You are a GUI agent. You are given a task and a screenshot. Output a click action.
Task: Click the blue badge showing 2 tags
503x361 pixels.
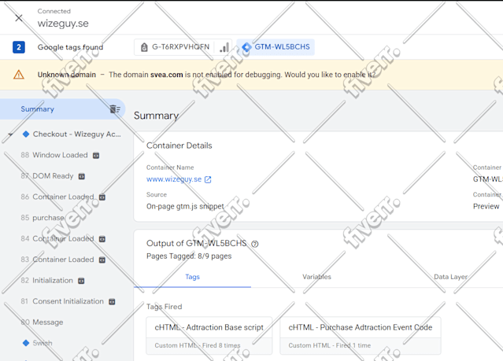coord(19,47)
